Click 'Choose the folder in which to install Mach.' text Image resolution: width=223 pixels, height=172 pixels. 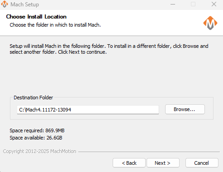pos(55,25)
